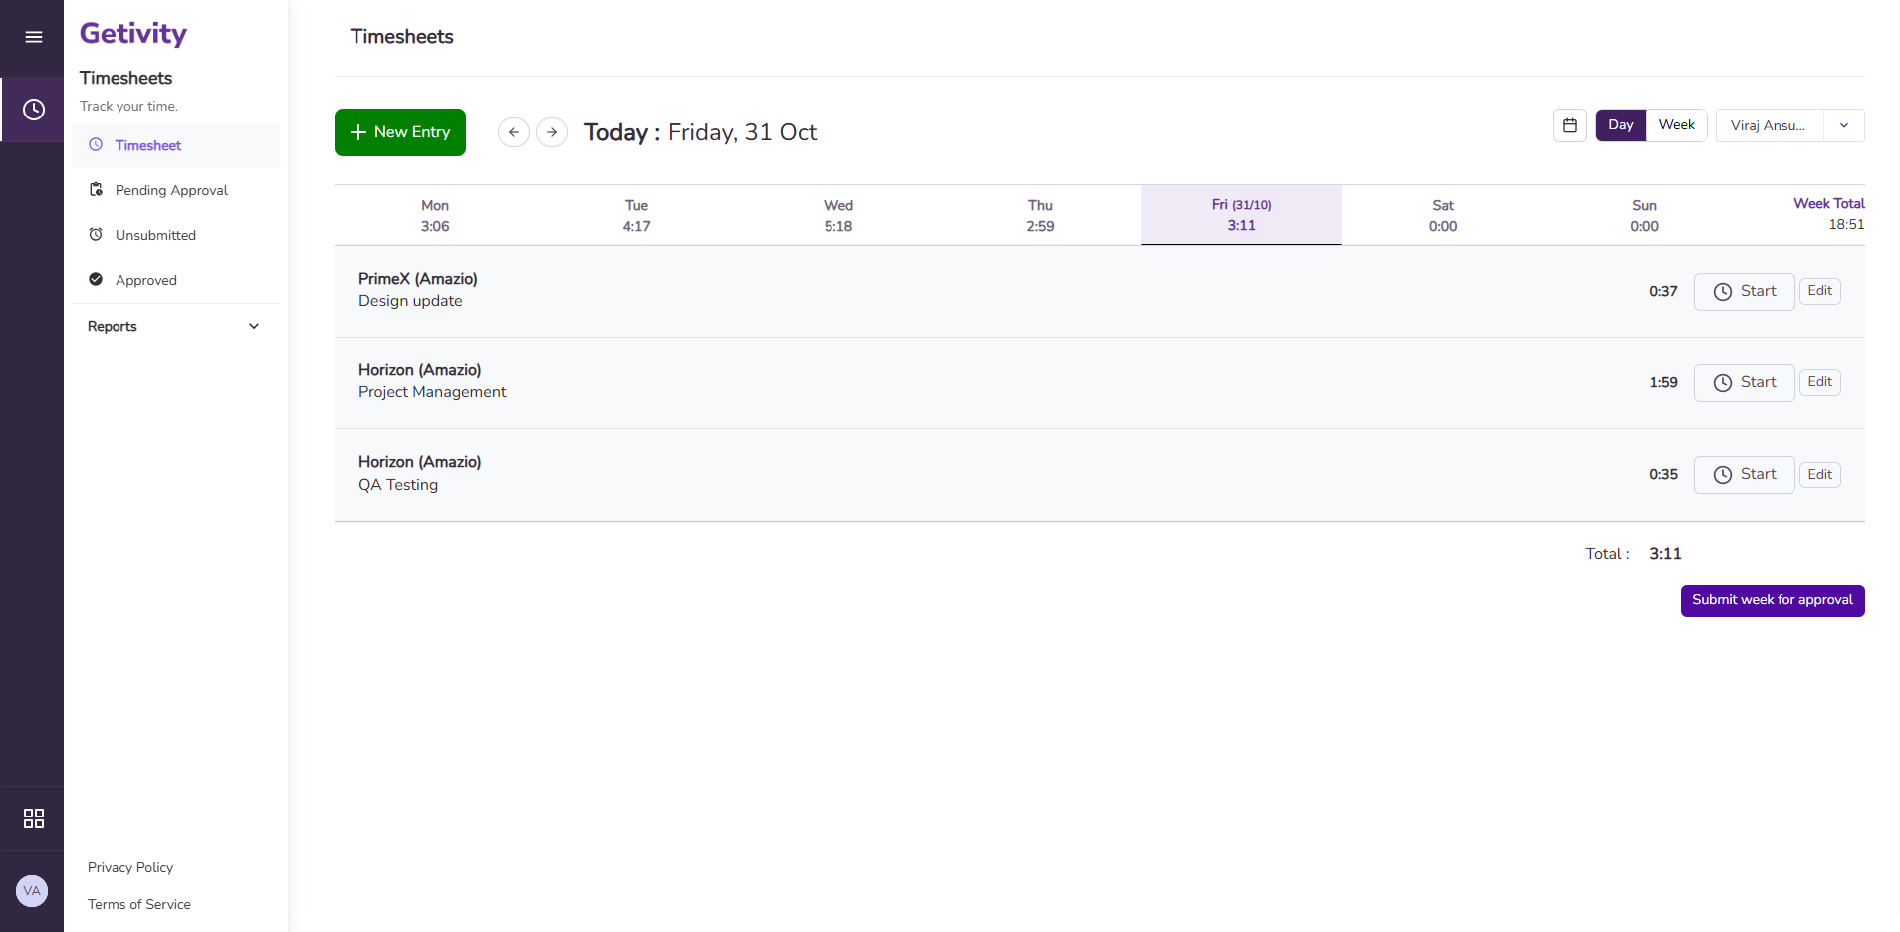Switch to Week view
This screenshot has width=1900, height=932.
coord(1677,125)
